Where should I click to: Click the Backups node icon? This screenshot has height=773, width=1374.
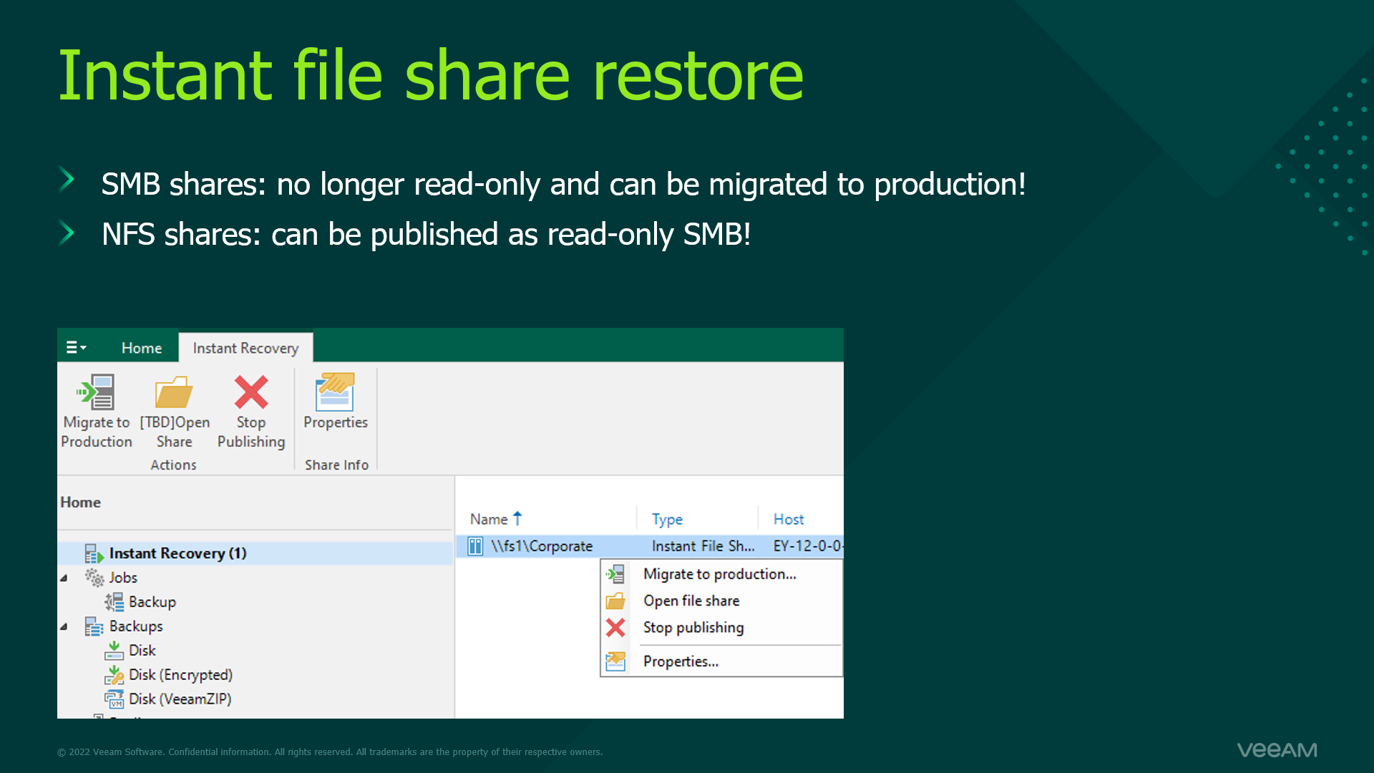94,626
